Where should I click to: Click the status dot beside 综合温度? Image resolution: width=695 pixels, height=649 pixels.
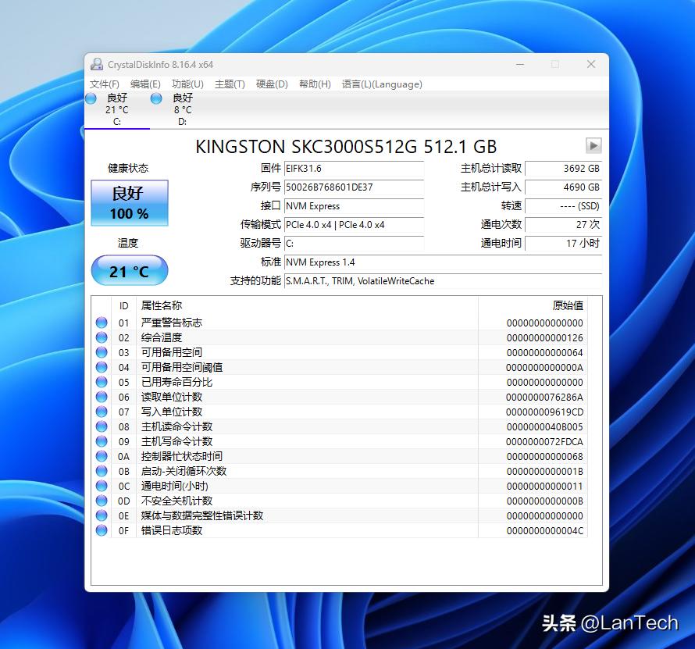(102, 337)
